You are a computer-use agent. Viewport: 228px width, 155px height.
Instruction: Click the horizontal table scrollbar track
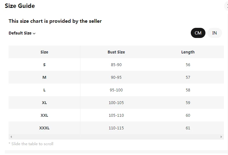(x=116, y=137)
